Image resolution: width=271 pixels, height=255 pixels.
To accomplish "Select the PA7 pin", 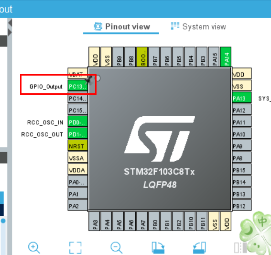I will (142, 221).
